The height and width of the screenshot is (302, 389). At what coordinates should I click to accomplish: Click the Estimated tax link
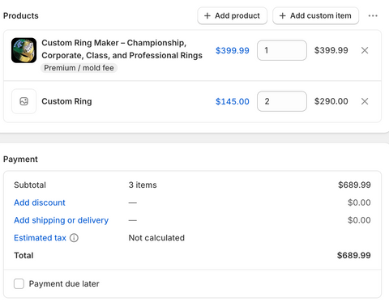click(40, 238)
